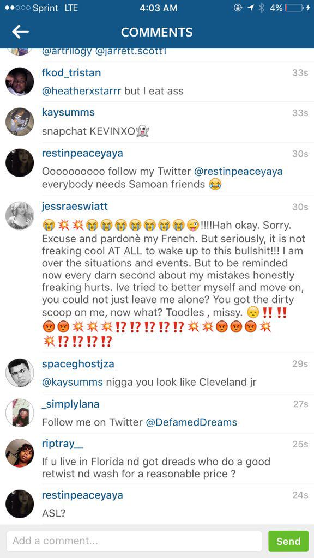Tap the Bluetooth icon in status bar
314x558 pixels.
[x=262, y=8]
